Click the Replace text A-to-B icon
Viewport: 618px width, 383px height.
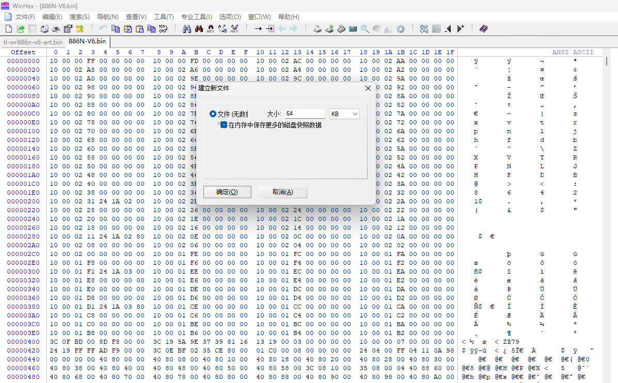(223, 29)
